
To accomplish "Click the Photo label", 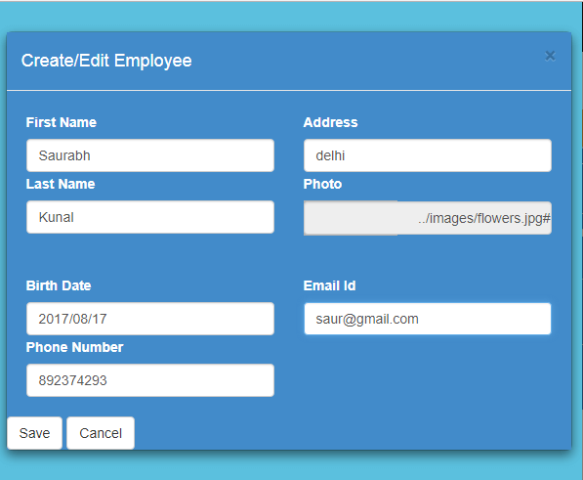I will [x=322, y=184].
